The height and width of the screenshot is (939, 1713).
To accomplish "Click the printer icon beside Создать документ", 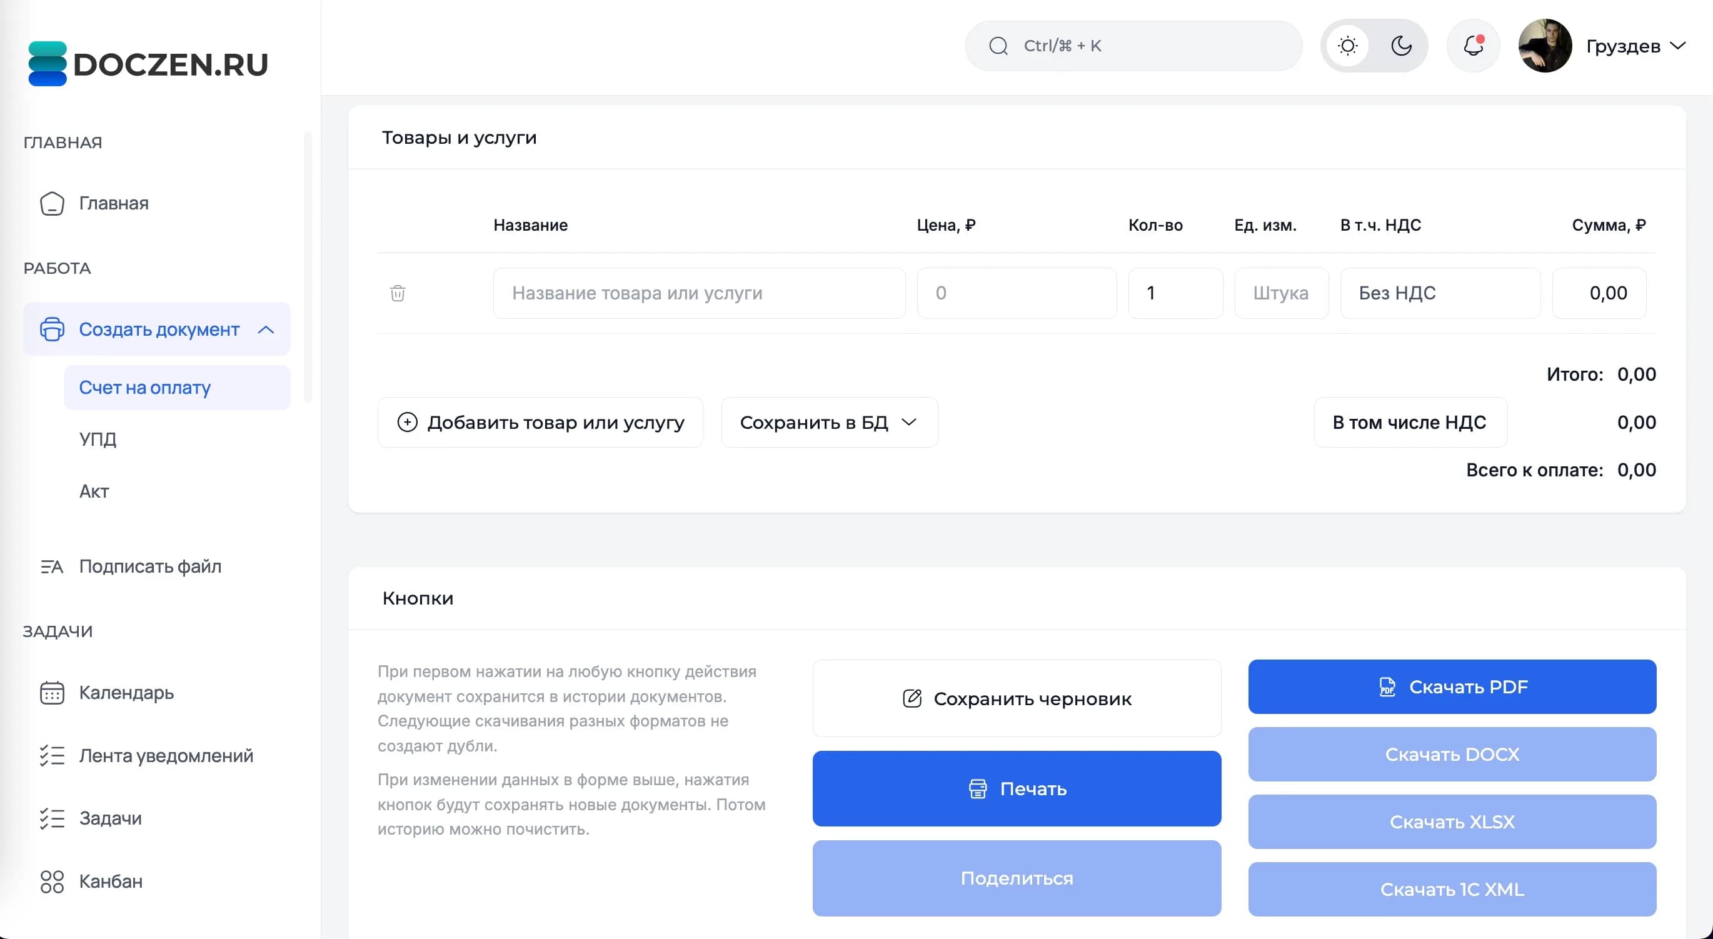I will tap(52, 329).
